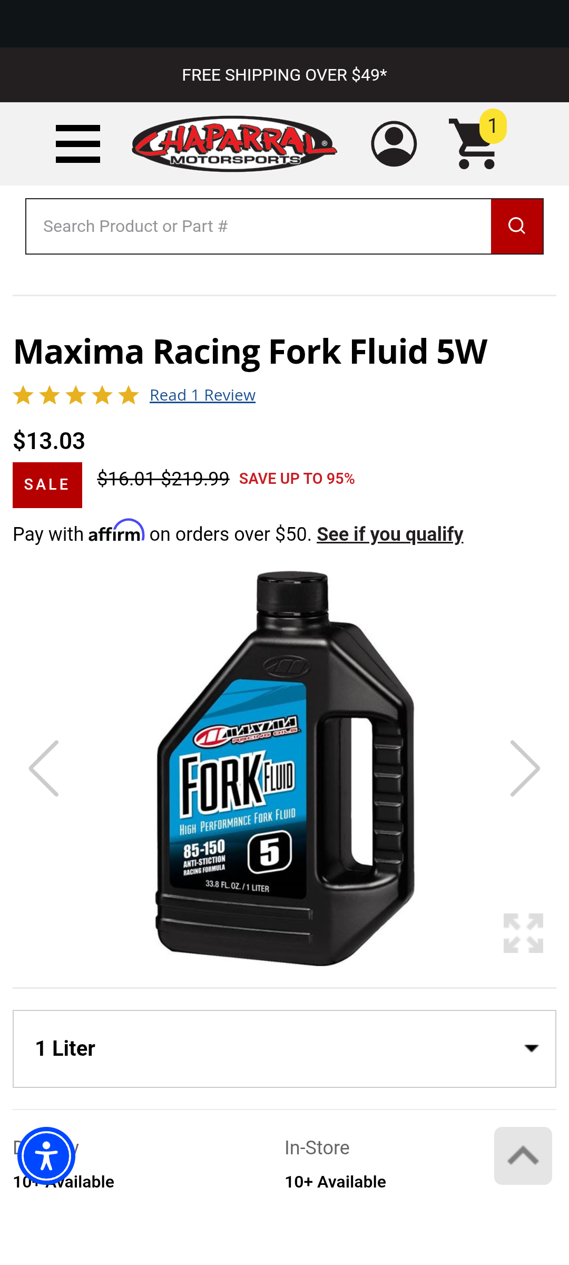Select In-Store availability option
This screenshot has height=1265, width=569.
(335, 1164)
